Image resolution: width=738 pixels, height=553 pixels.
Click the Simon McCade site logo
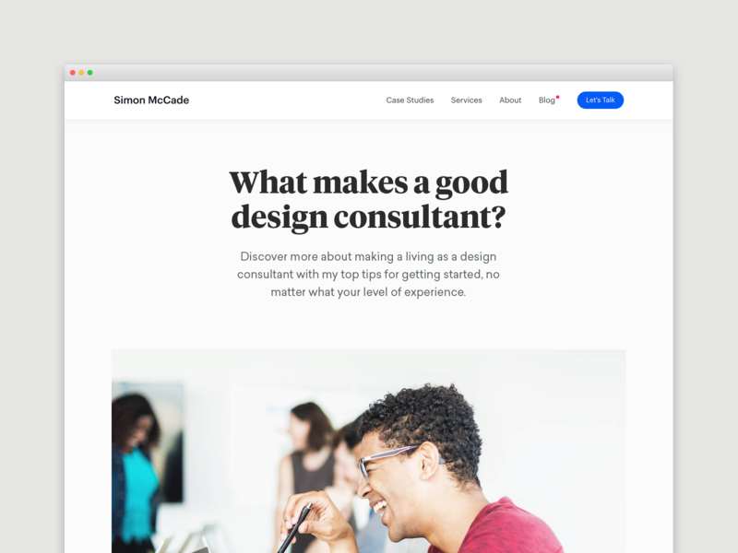point(151,100)
